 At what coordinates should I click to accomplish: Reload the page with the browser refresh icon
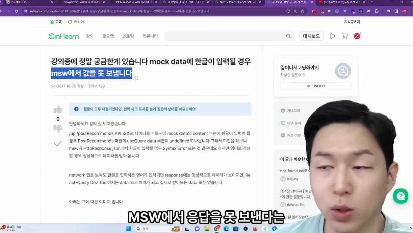[16, 11]
